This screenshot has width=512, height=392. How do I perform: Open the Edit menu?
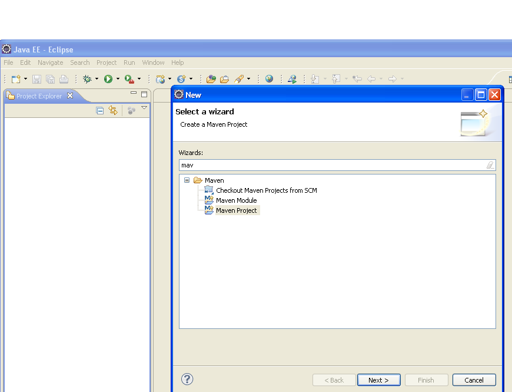(25, 62)
